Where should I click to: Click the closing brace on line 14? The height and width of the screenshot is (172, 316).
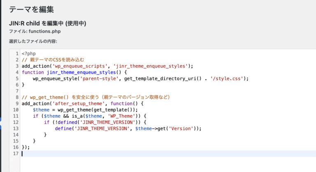45,135
